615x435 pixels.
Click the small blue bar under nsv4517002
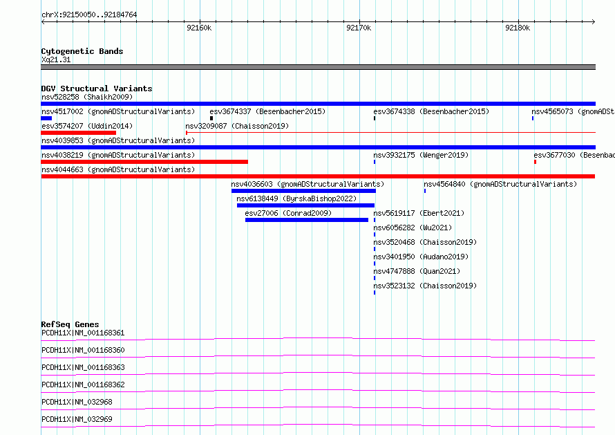pyautogui.click(x=46, y=118)
